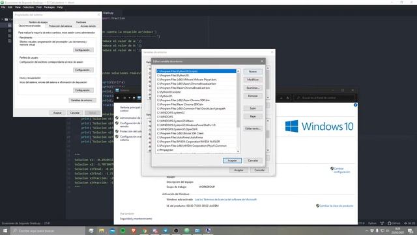This screenshot has width=417, height=235.
Task: Click the Eliminar button
Action: [x=253, y=96]
